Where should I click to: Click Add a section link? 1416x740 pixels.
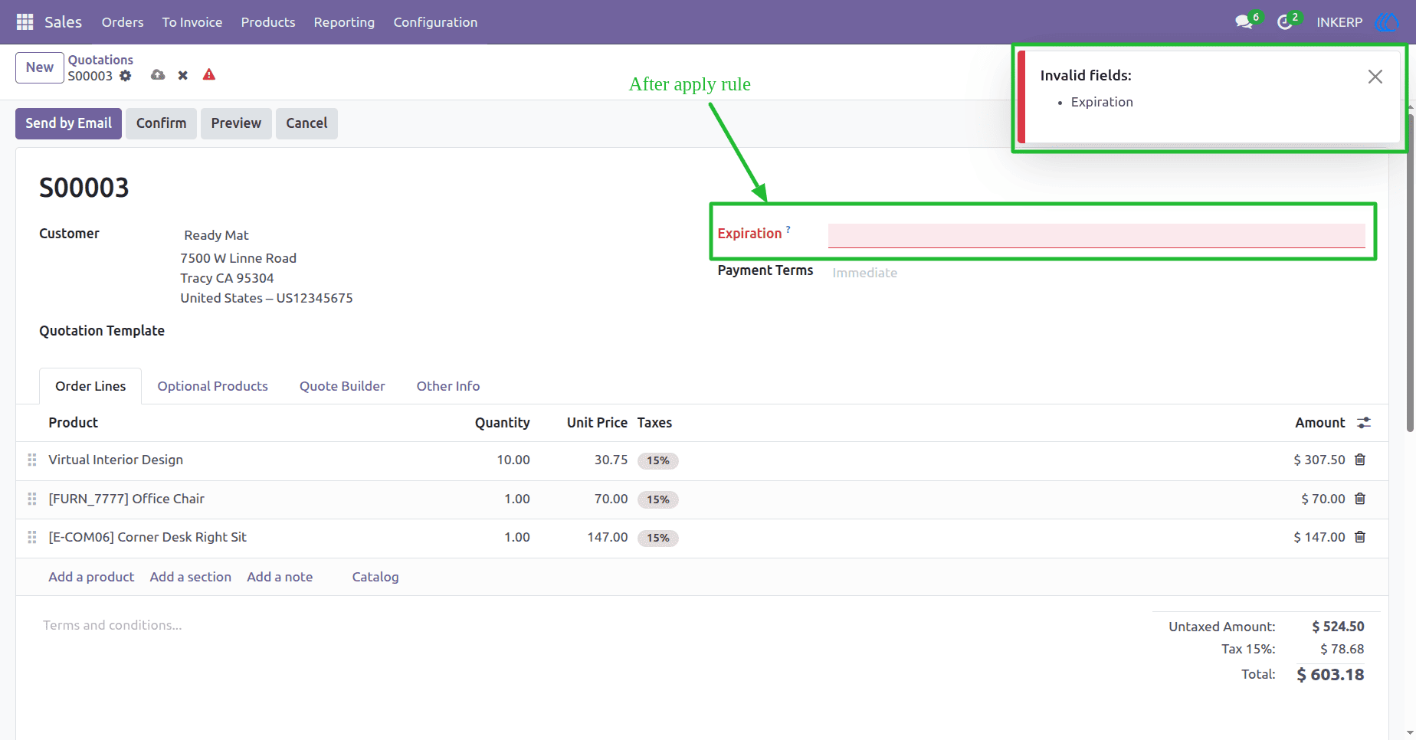191,577
